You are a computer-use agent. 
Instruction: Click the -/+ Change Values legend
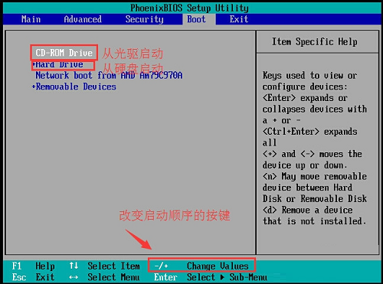click(201, 266)
